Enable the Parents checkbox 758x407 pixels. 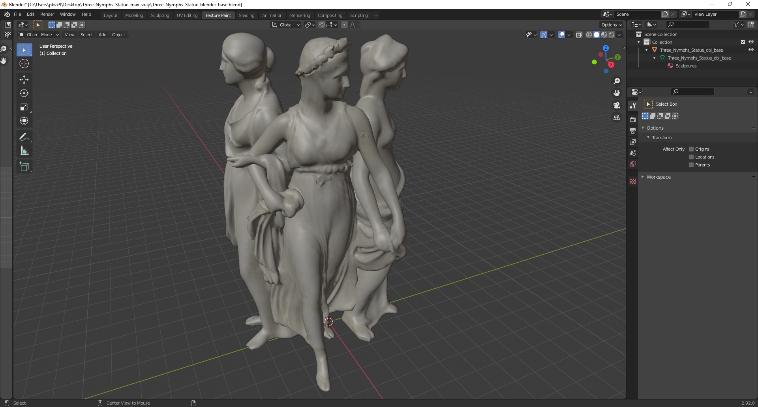(691, 165)
